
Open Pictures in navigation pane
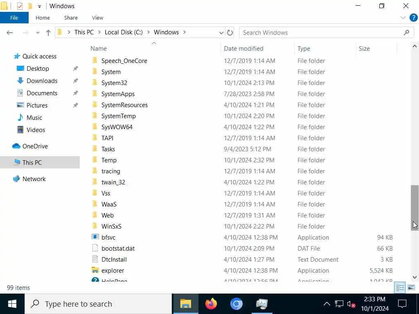click(37, 105)
